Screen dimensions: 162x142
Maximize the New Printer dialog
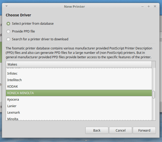(x=149, y=7)
